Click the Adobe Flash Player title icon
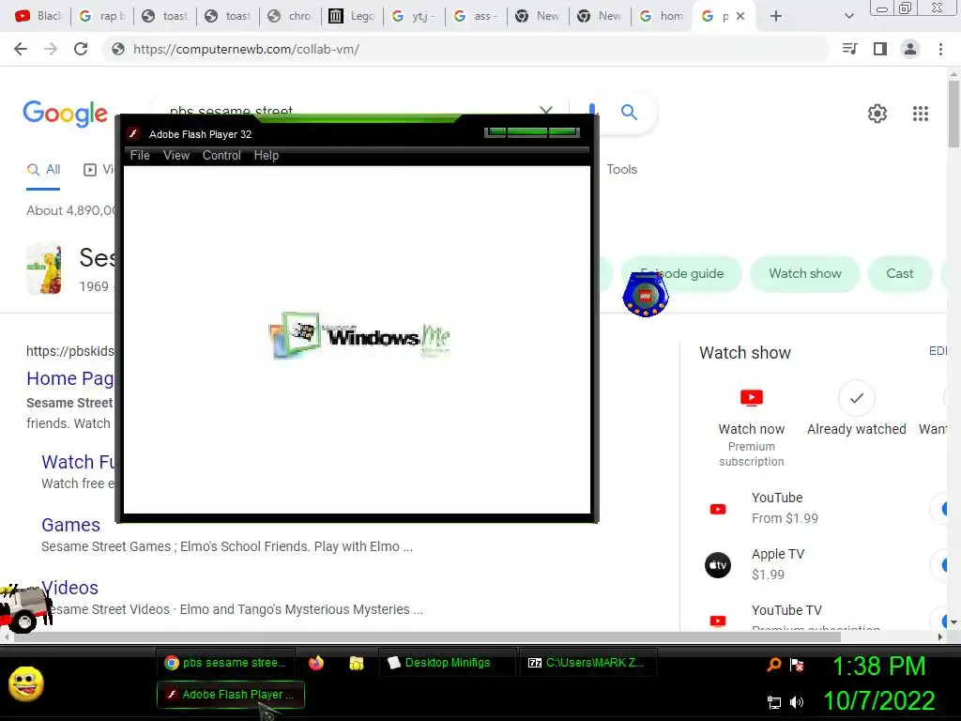Viewport: 961px width, 721px height. coord(133,133)
